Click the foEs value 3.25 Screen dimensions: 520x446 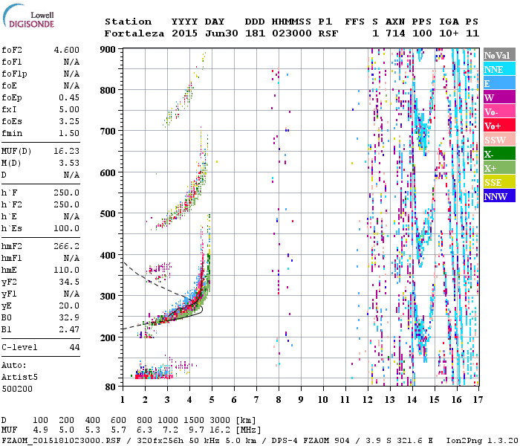tap(69, 121)
